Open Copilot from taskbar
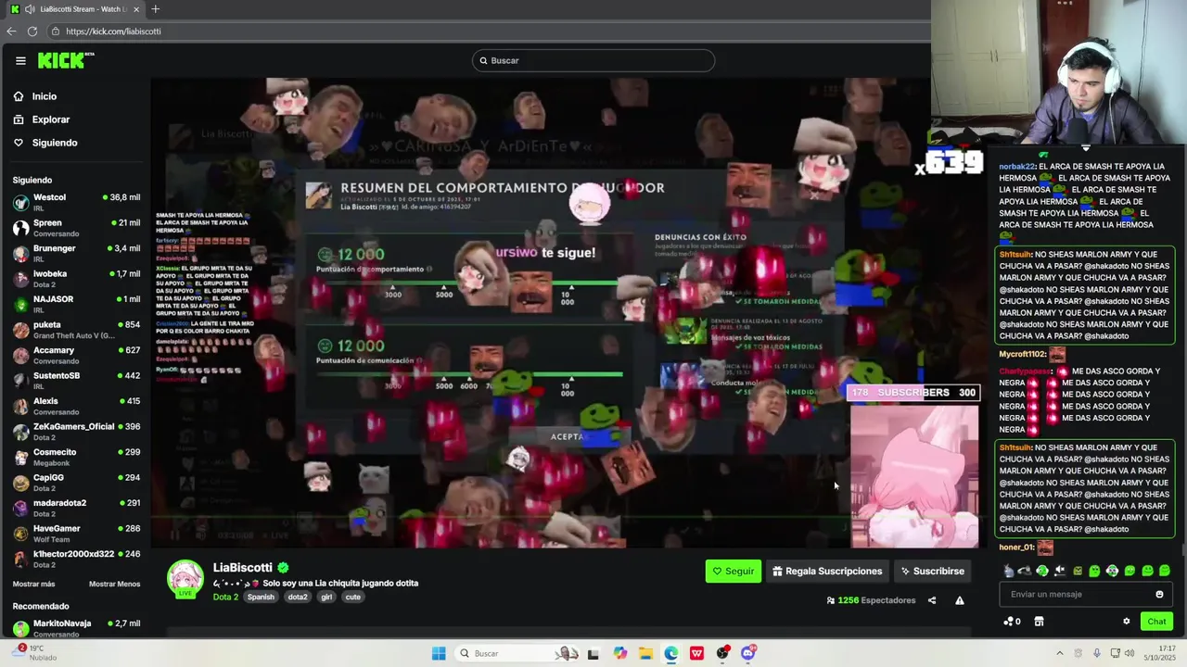 (x=619, y=653)
